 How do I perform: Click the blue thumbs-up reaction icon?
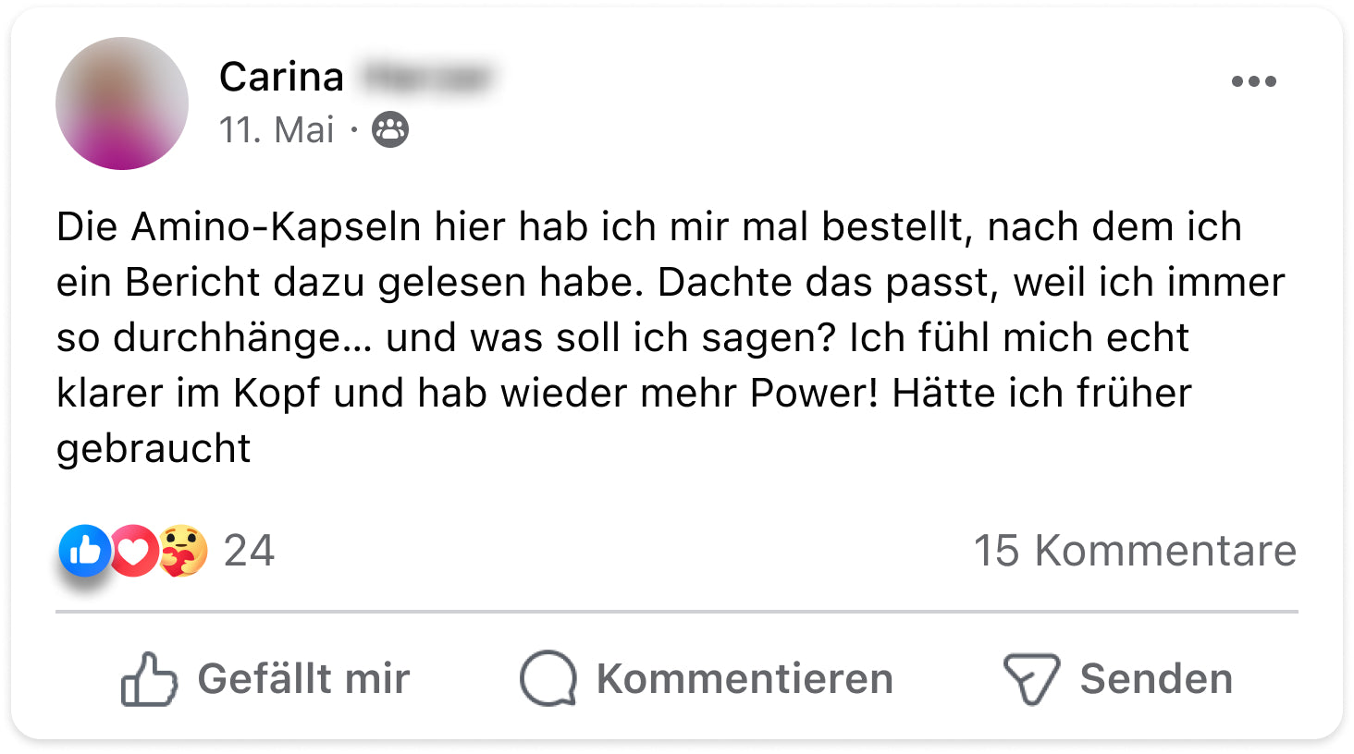click(84, 551)
